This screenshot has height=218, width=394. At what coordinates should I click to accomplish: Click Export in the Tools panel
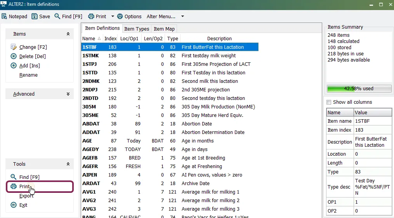point(26,196)
